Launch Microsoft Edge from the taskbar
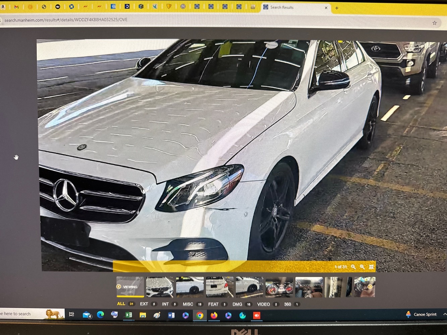 coord(100,314)
